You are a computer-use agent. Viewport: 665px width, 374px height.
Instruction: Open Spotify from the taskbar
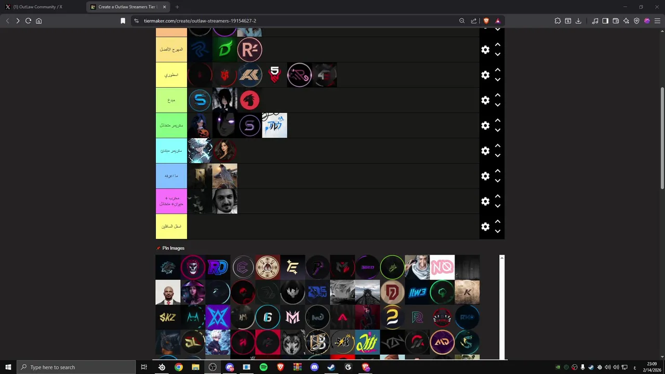point(263,367)
